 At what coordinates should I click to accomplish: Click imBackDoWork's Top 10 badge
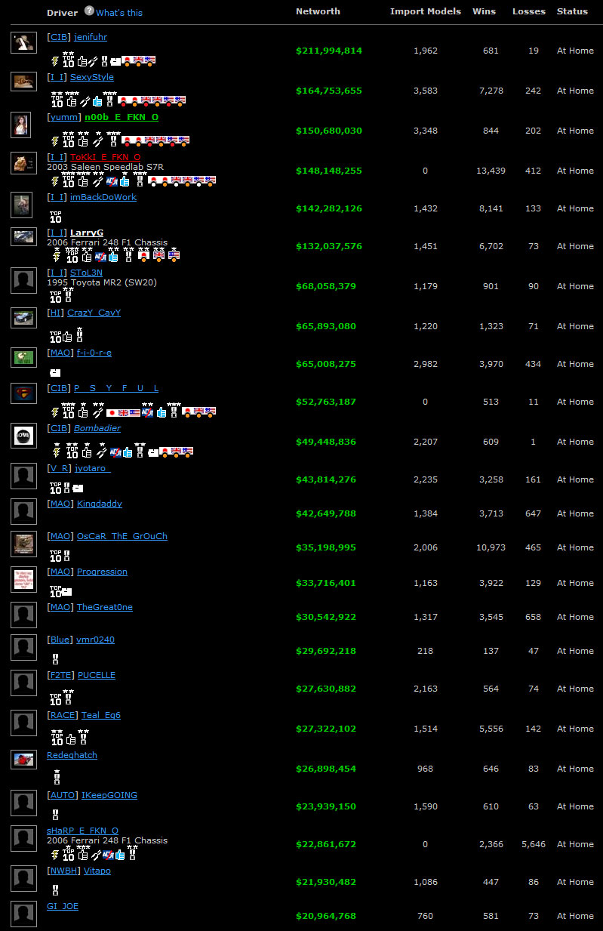pos(56,217)
